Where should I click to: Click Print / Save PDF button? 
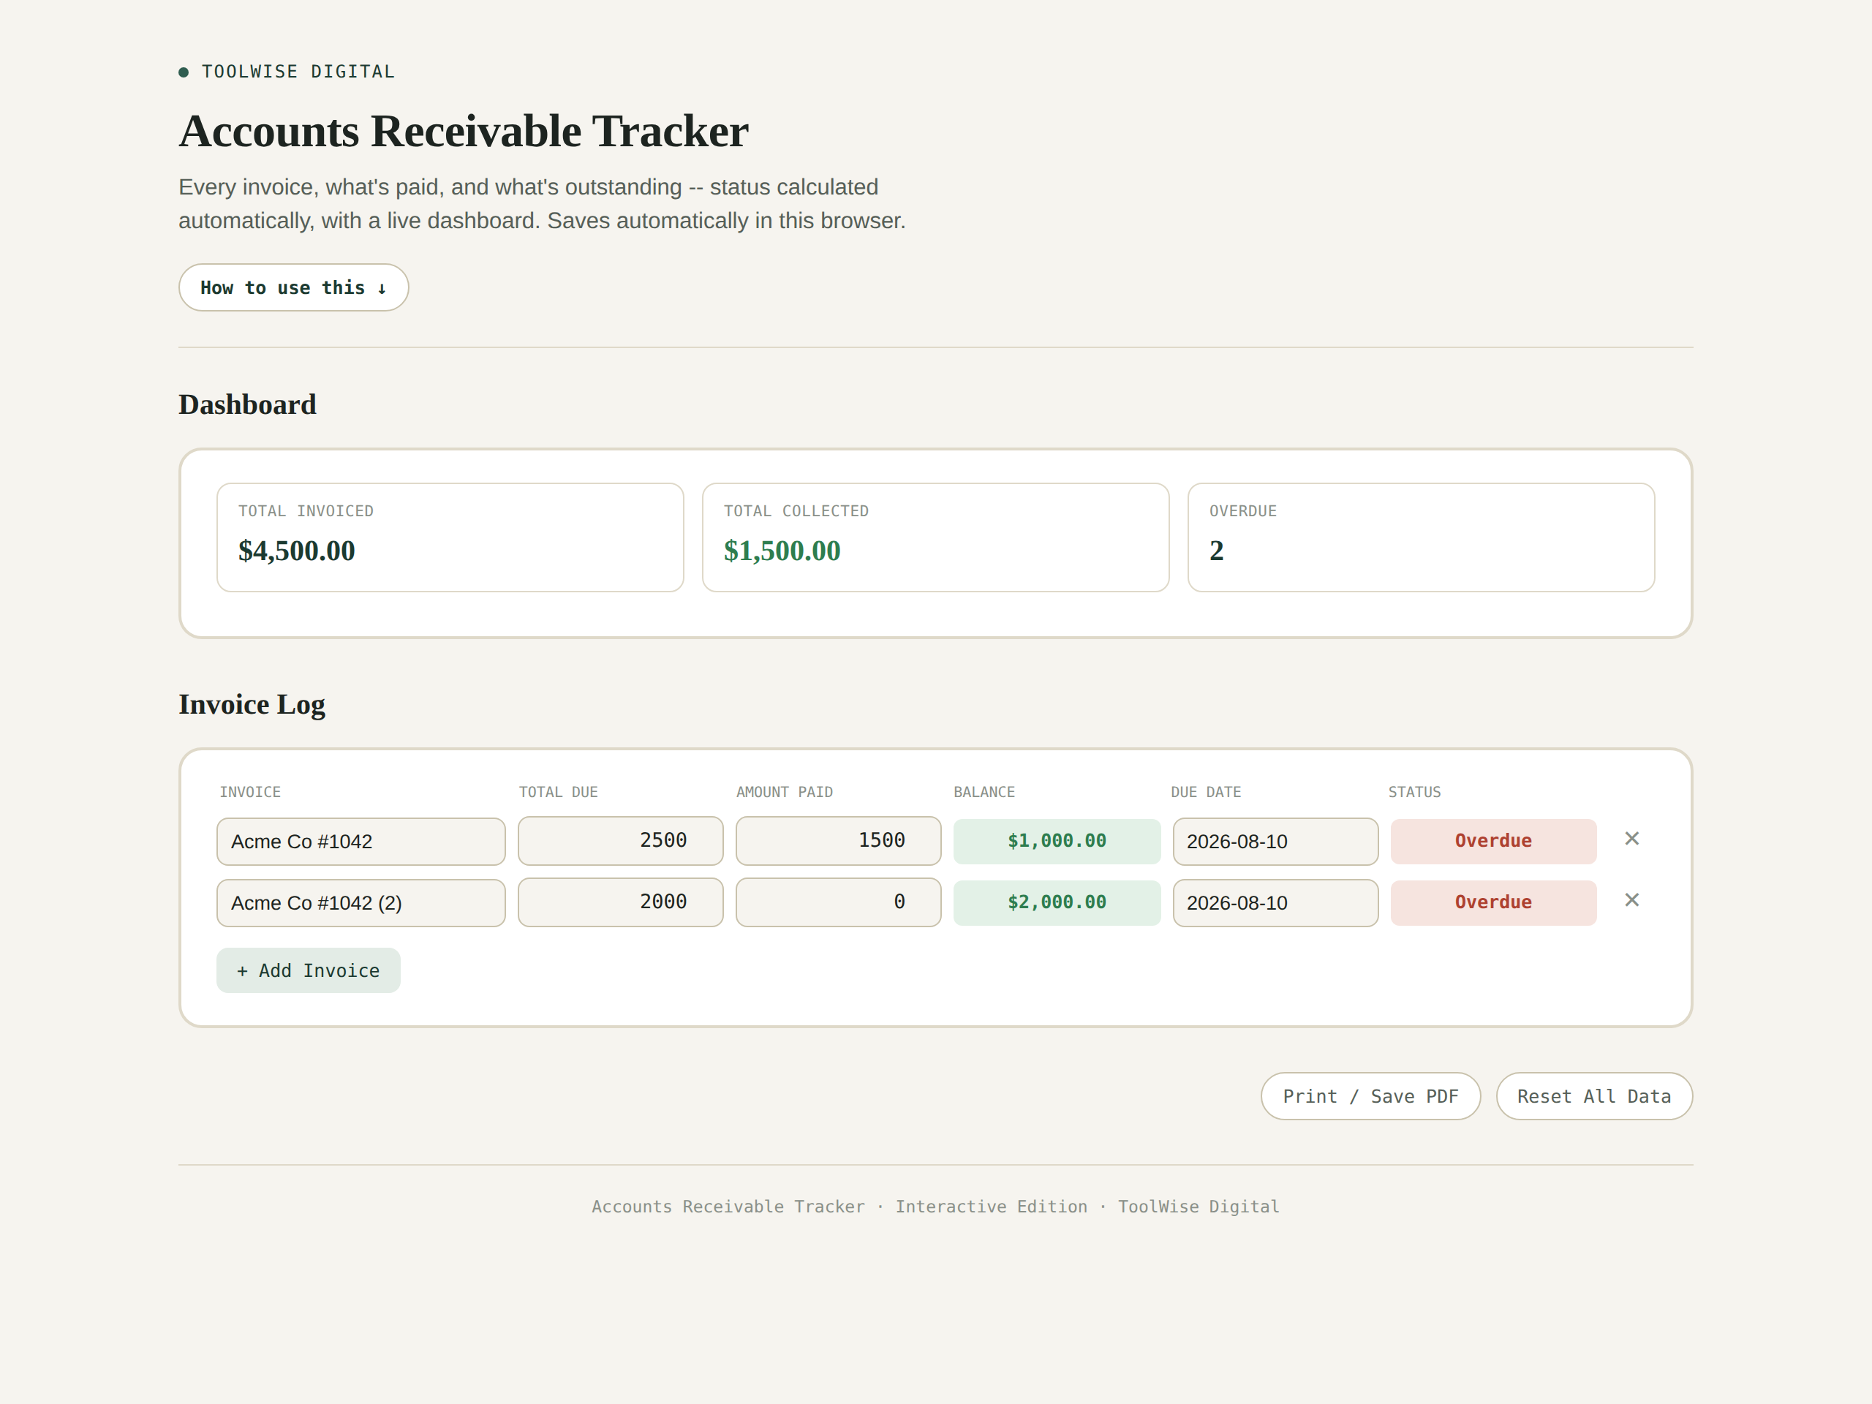coord(1370,1097)
